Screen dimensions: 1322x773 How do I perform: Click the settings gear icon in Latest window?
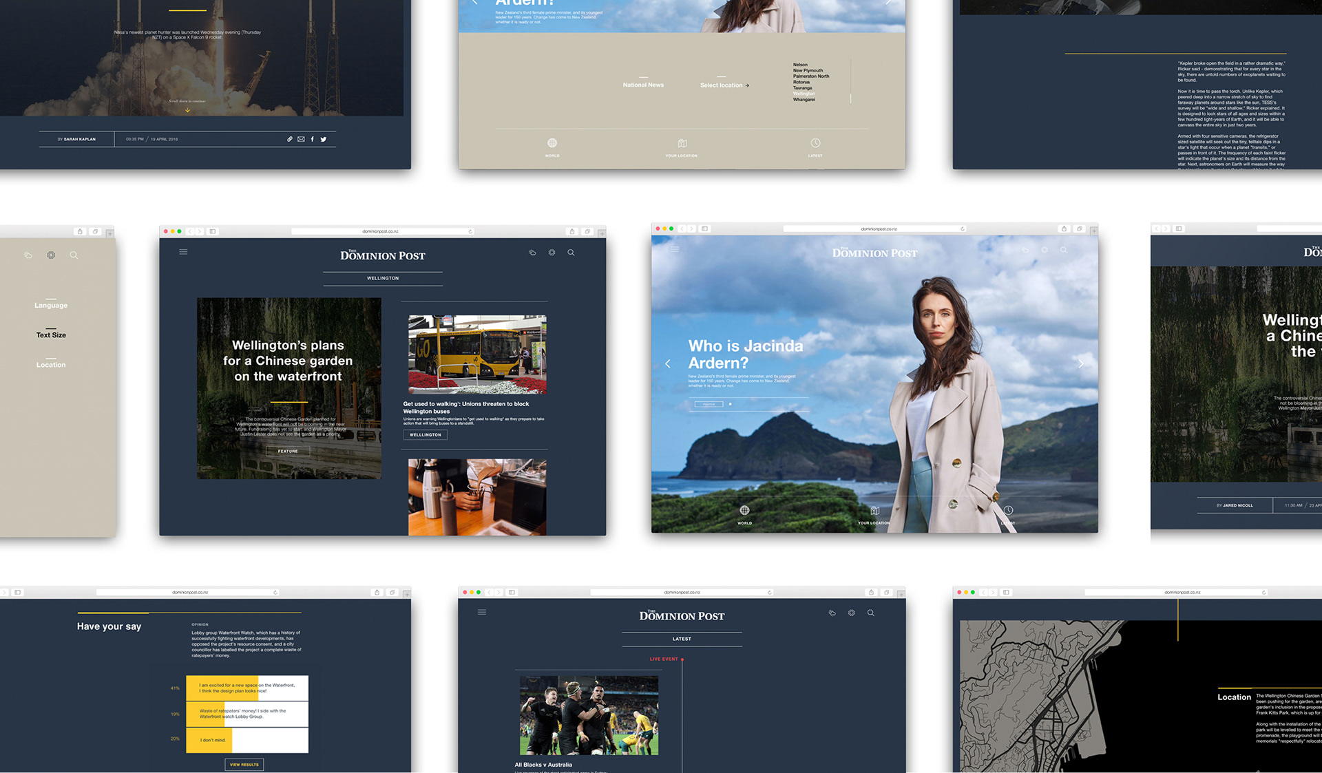[851, 613]
